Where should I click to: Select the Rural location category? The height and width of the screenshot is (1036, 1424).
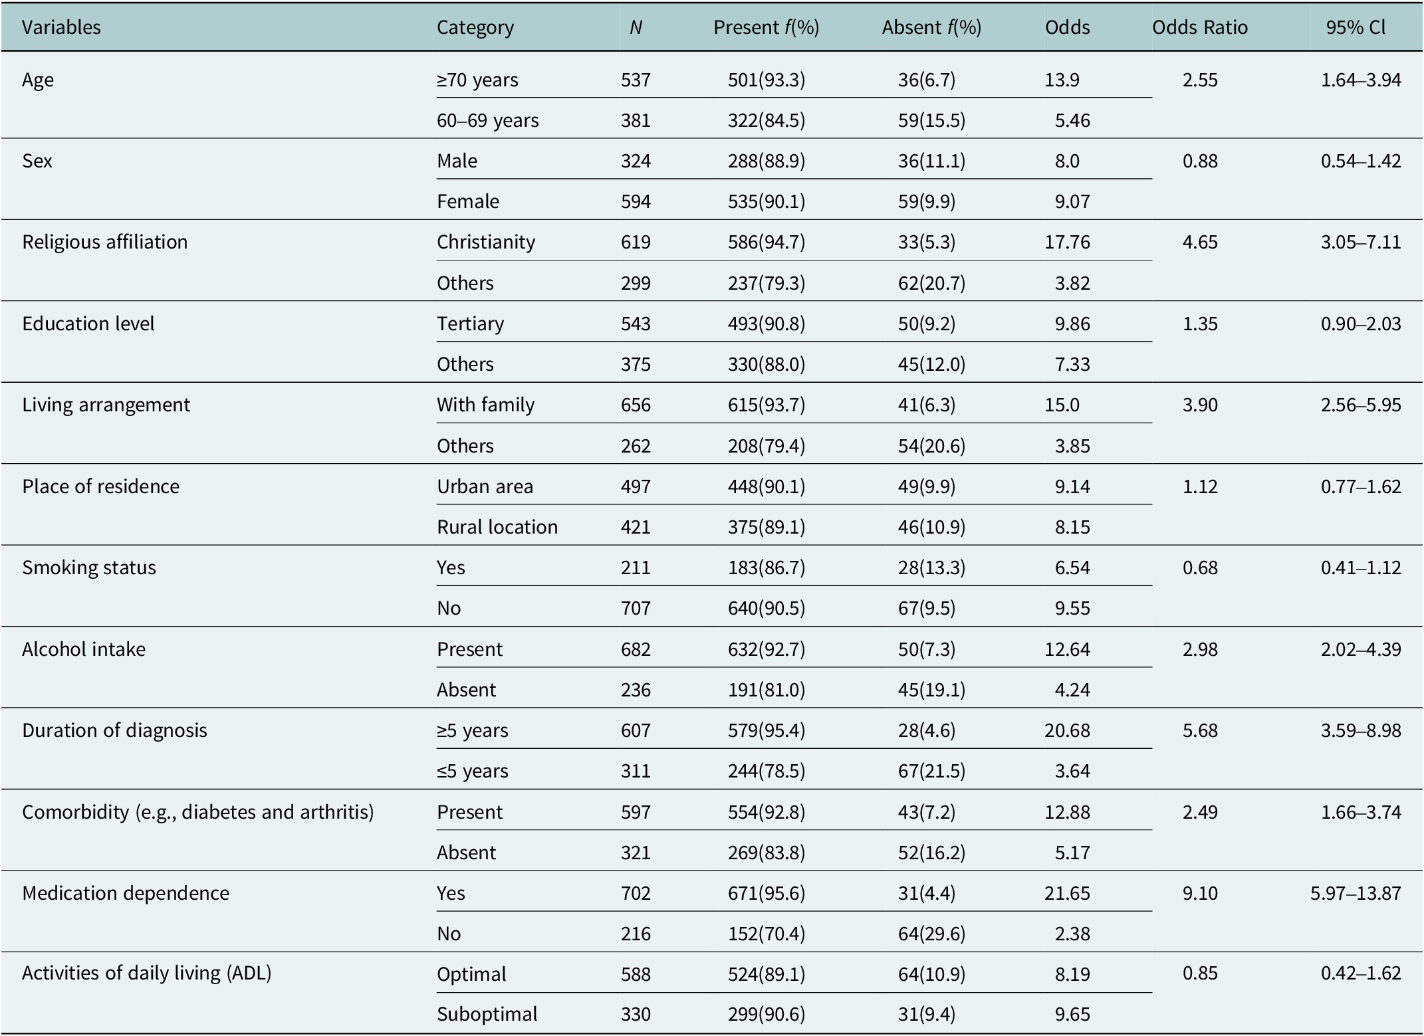click(x=497, y=527)
